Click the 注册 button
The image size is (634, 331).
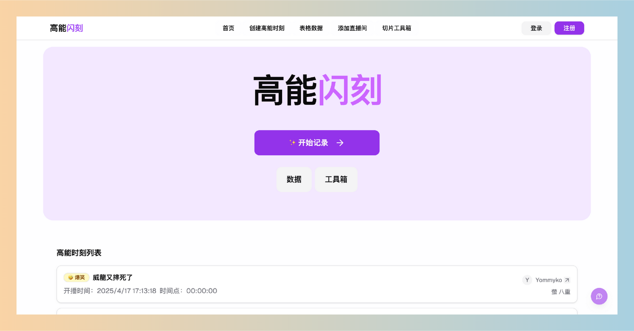tap(569, 28)
